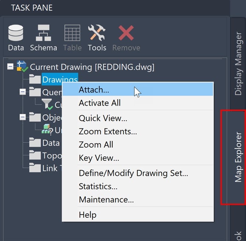The width and height of the screenshot is (246, 241).
Task: Select the undefined object class icon
Action: [x=47, y=130]
